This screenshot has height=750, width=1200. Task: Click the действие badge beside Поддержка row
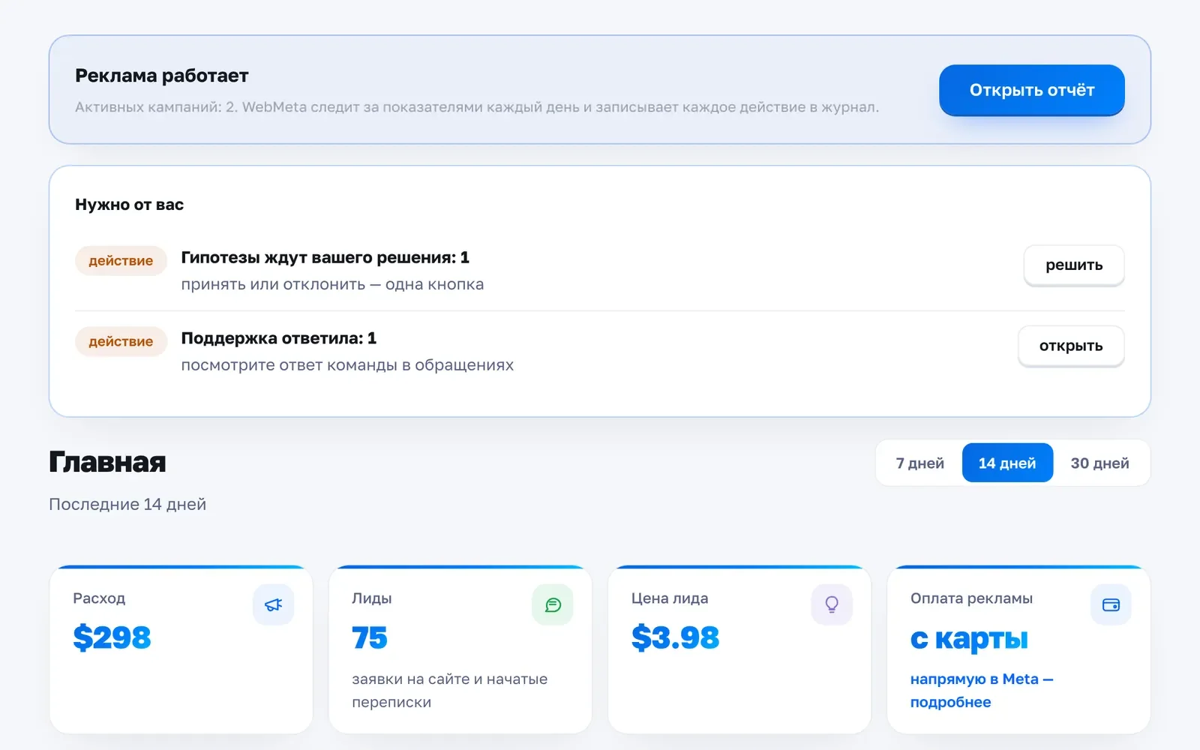point(121,342)
